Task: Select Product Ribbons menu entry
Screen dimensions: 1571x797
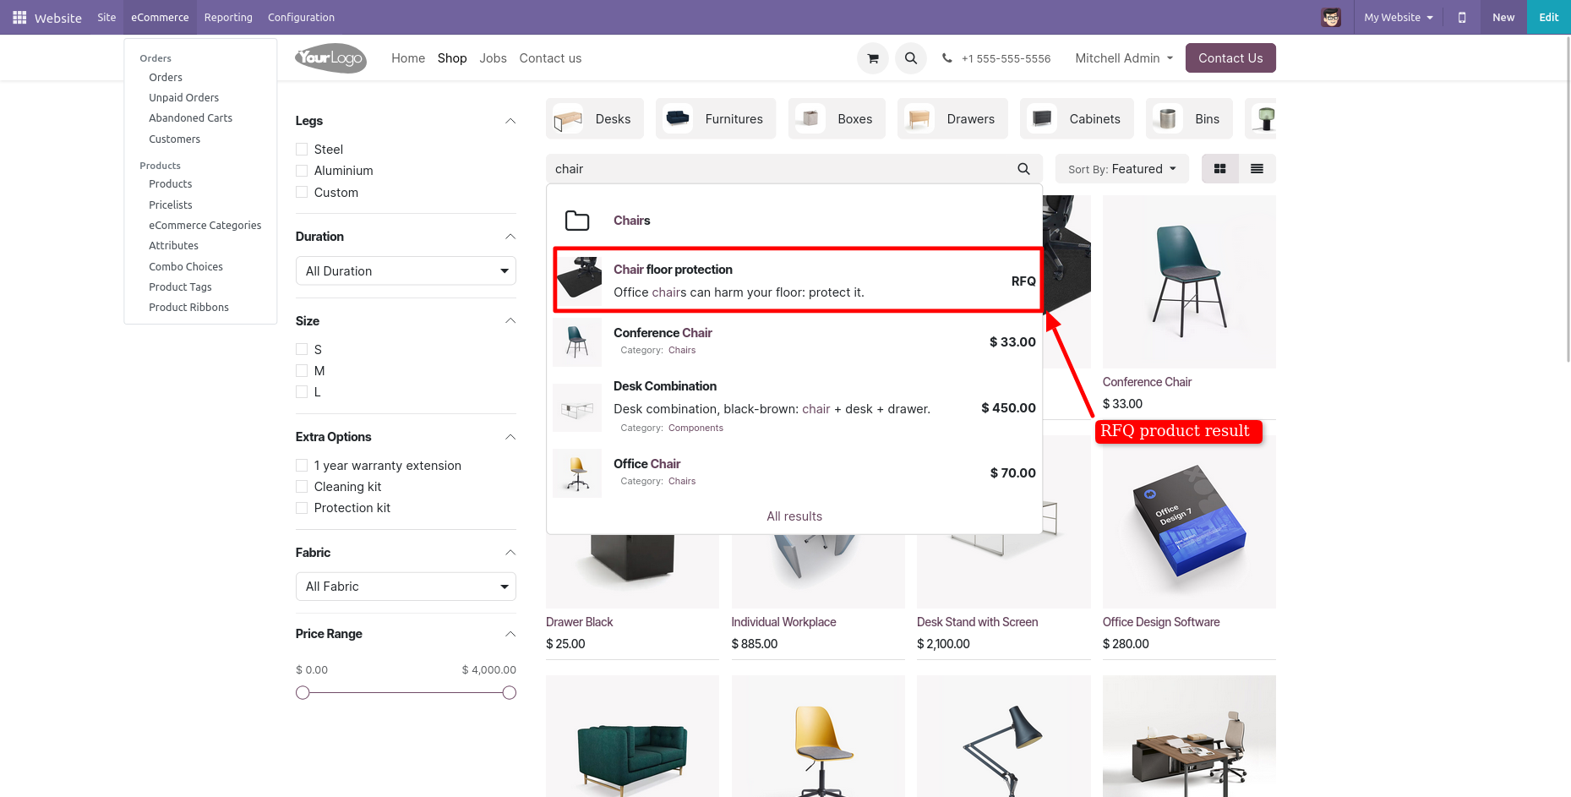Action: pos(189,308)
